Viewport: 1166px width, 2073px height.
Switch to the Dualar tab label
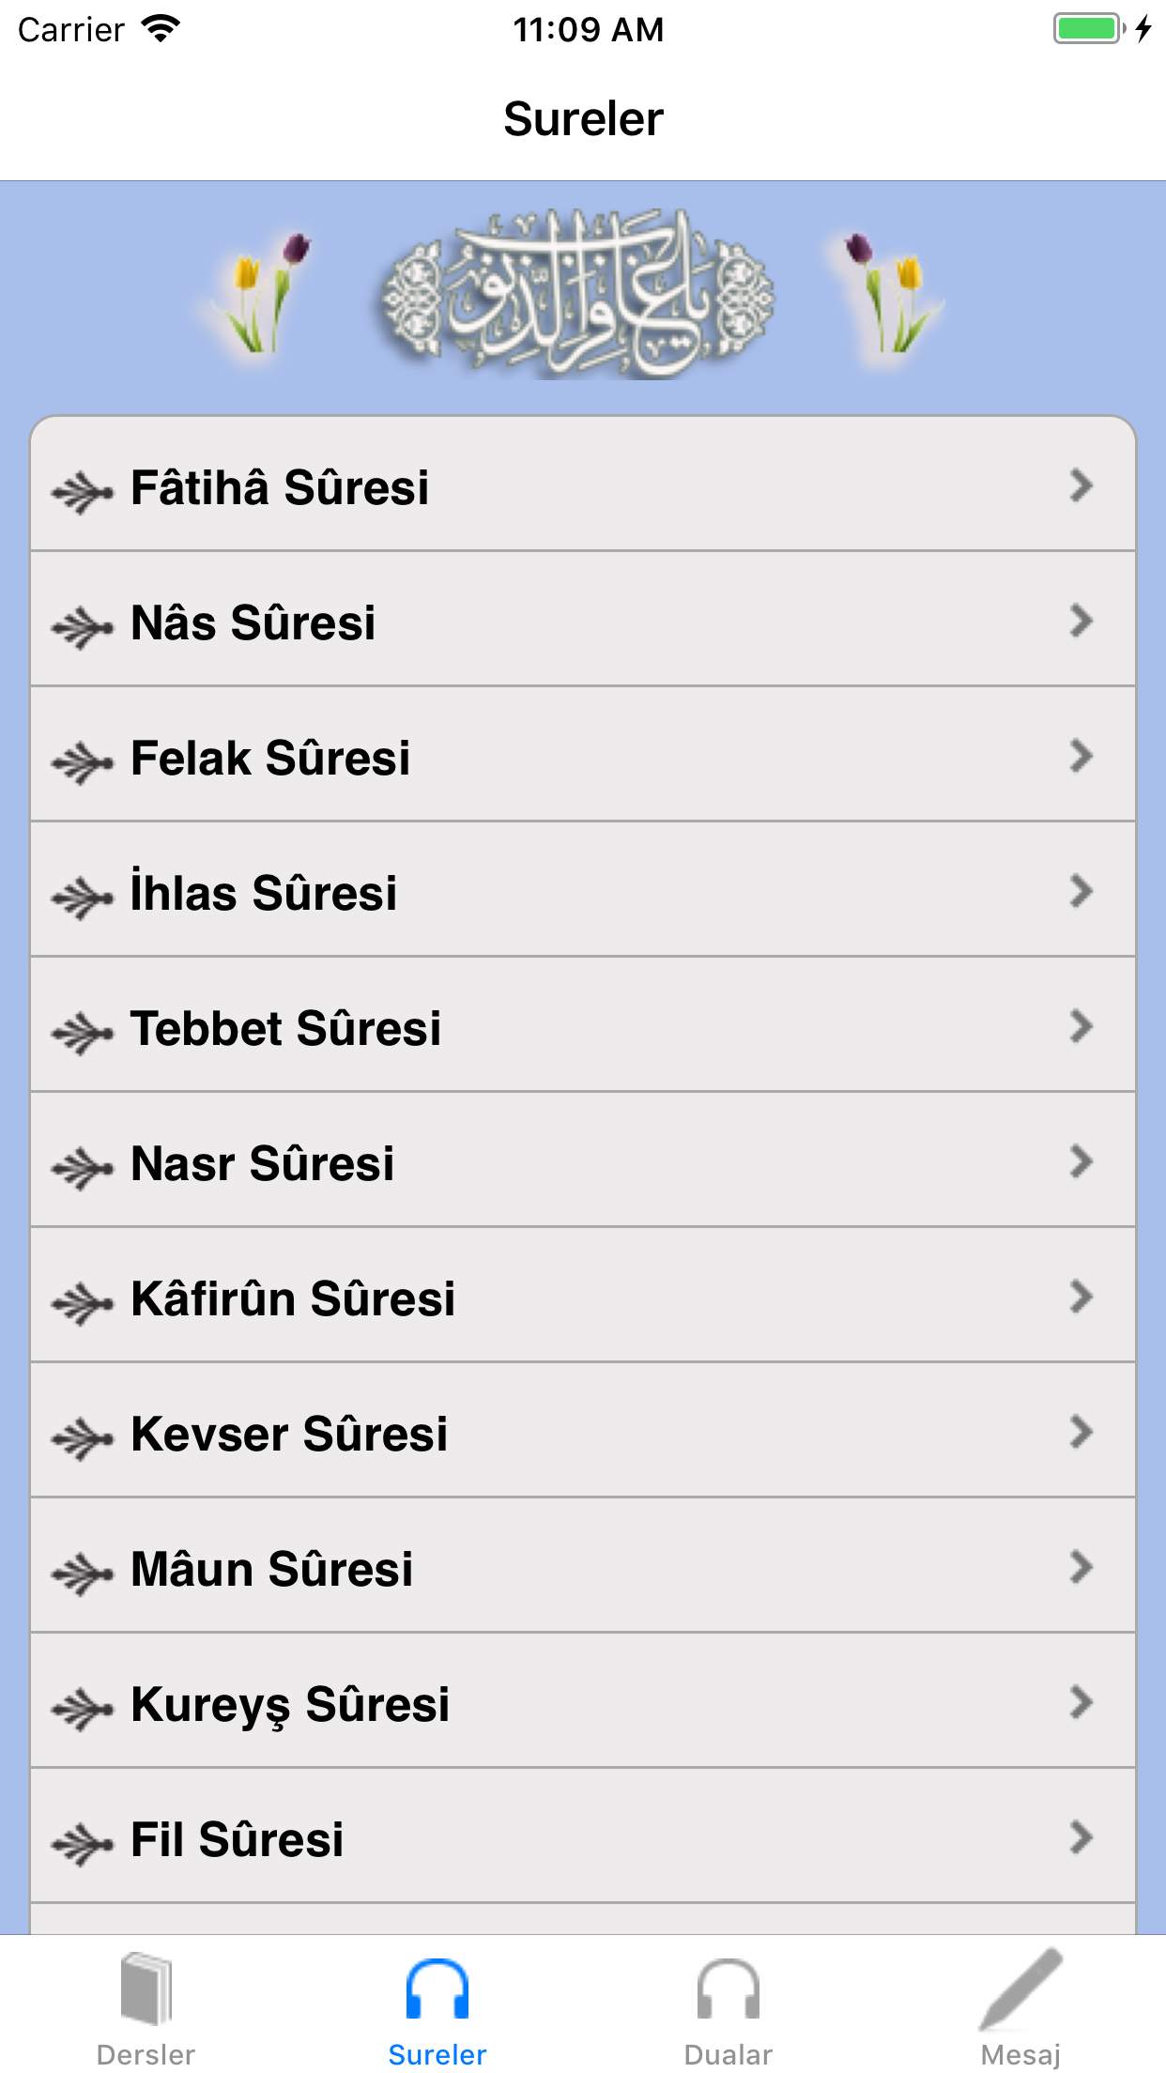click(728, 2055)
